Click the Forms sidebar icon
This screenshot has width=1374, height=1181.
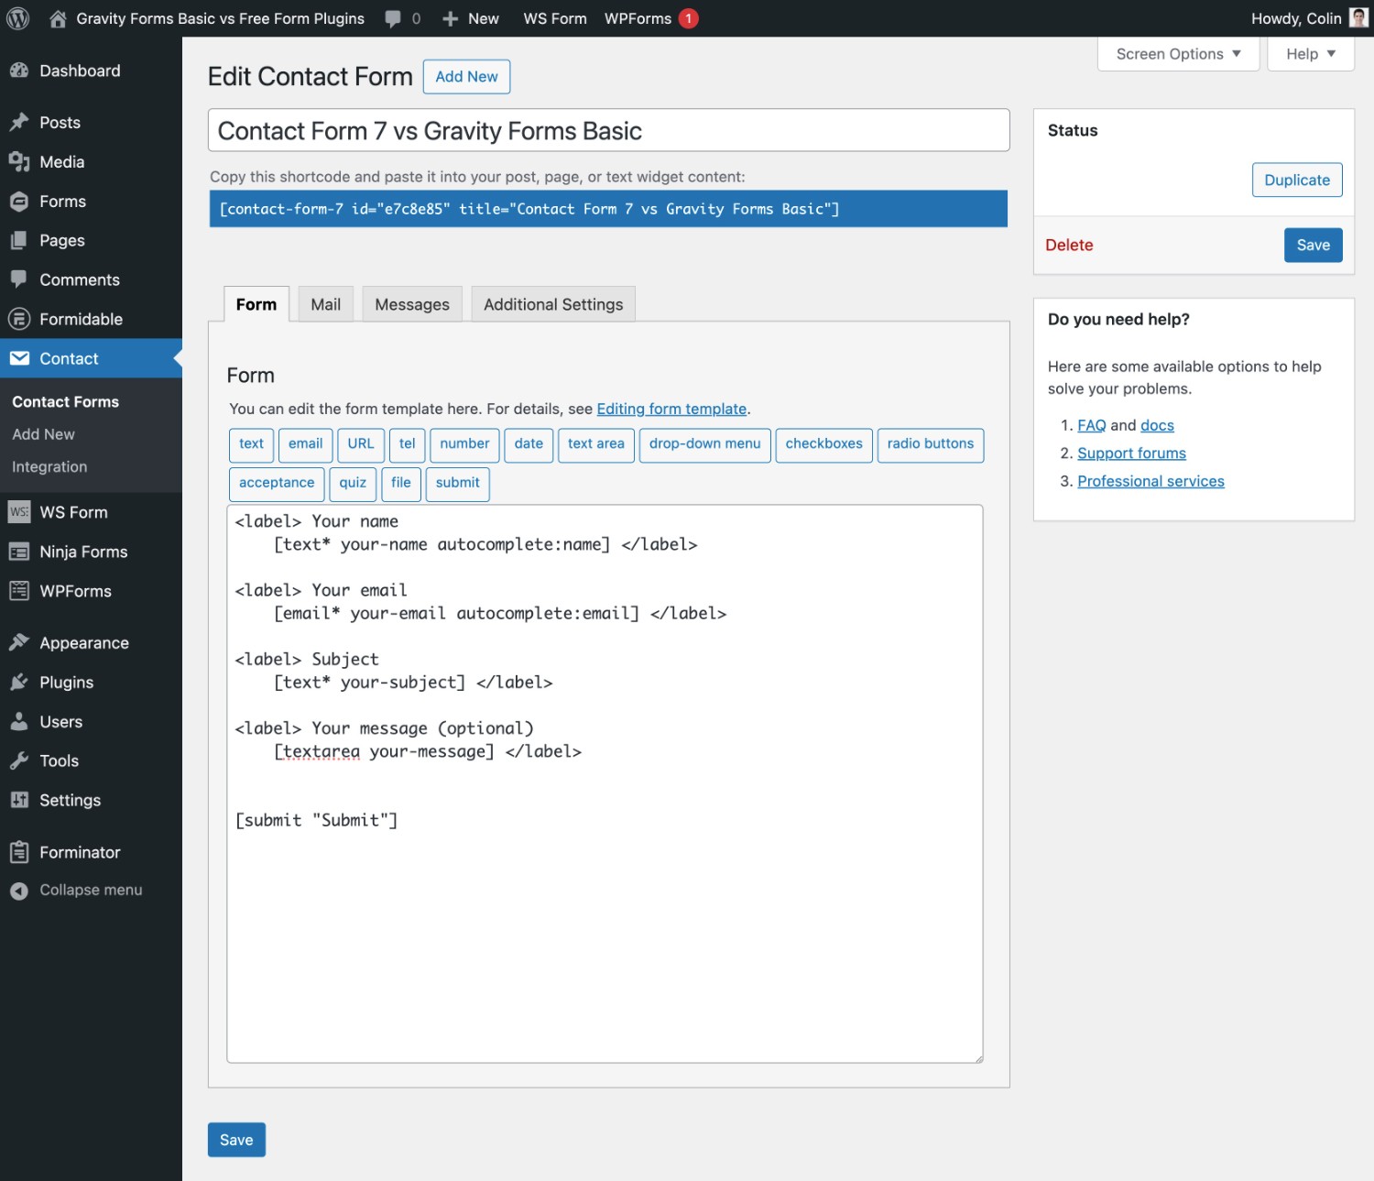click(19, 201)
